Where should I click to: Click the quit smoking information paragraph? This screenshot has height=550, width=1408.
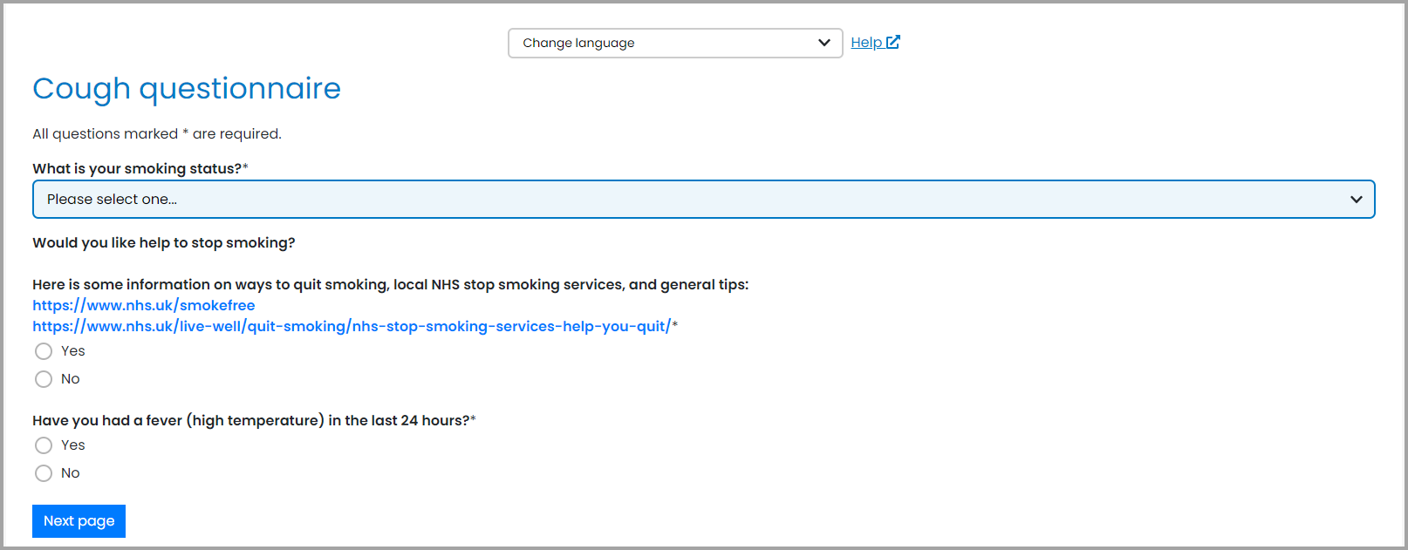(391, 284)
